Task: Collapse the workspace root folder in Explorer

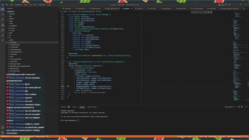Action: 11,12
